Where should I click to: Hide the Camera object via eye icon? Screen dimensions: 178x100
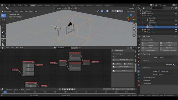(x=176, y=20)
